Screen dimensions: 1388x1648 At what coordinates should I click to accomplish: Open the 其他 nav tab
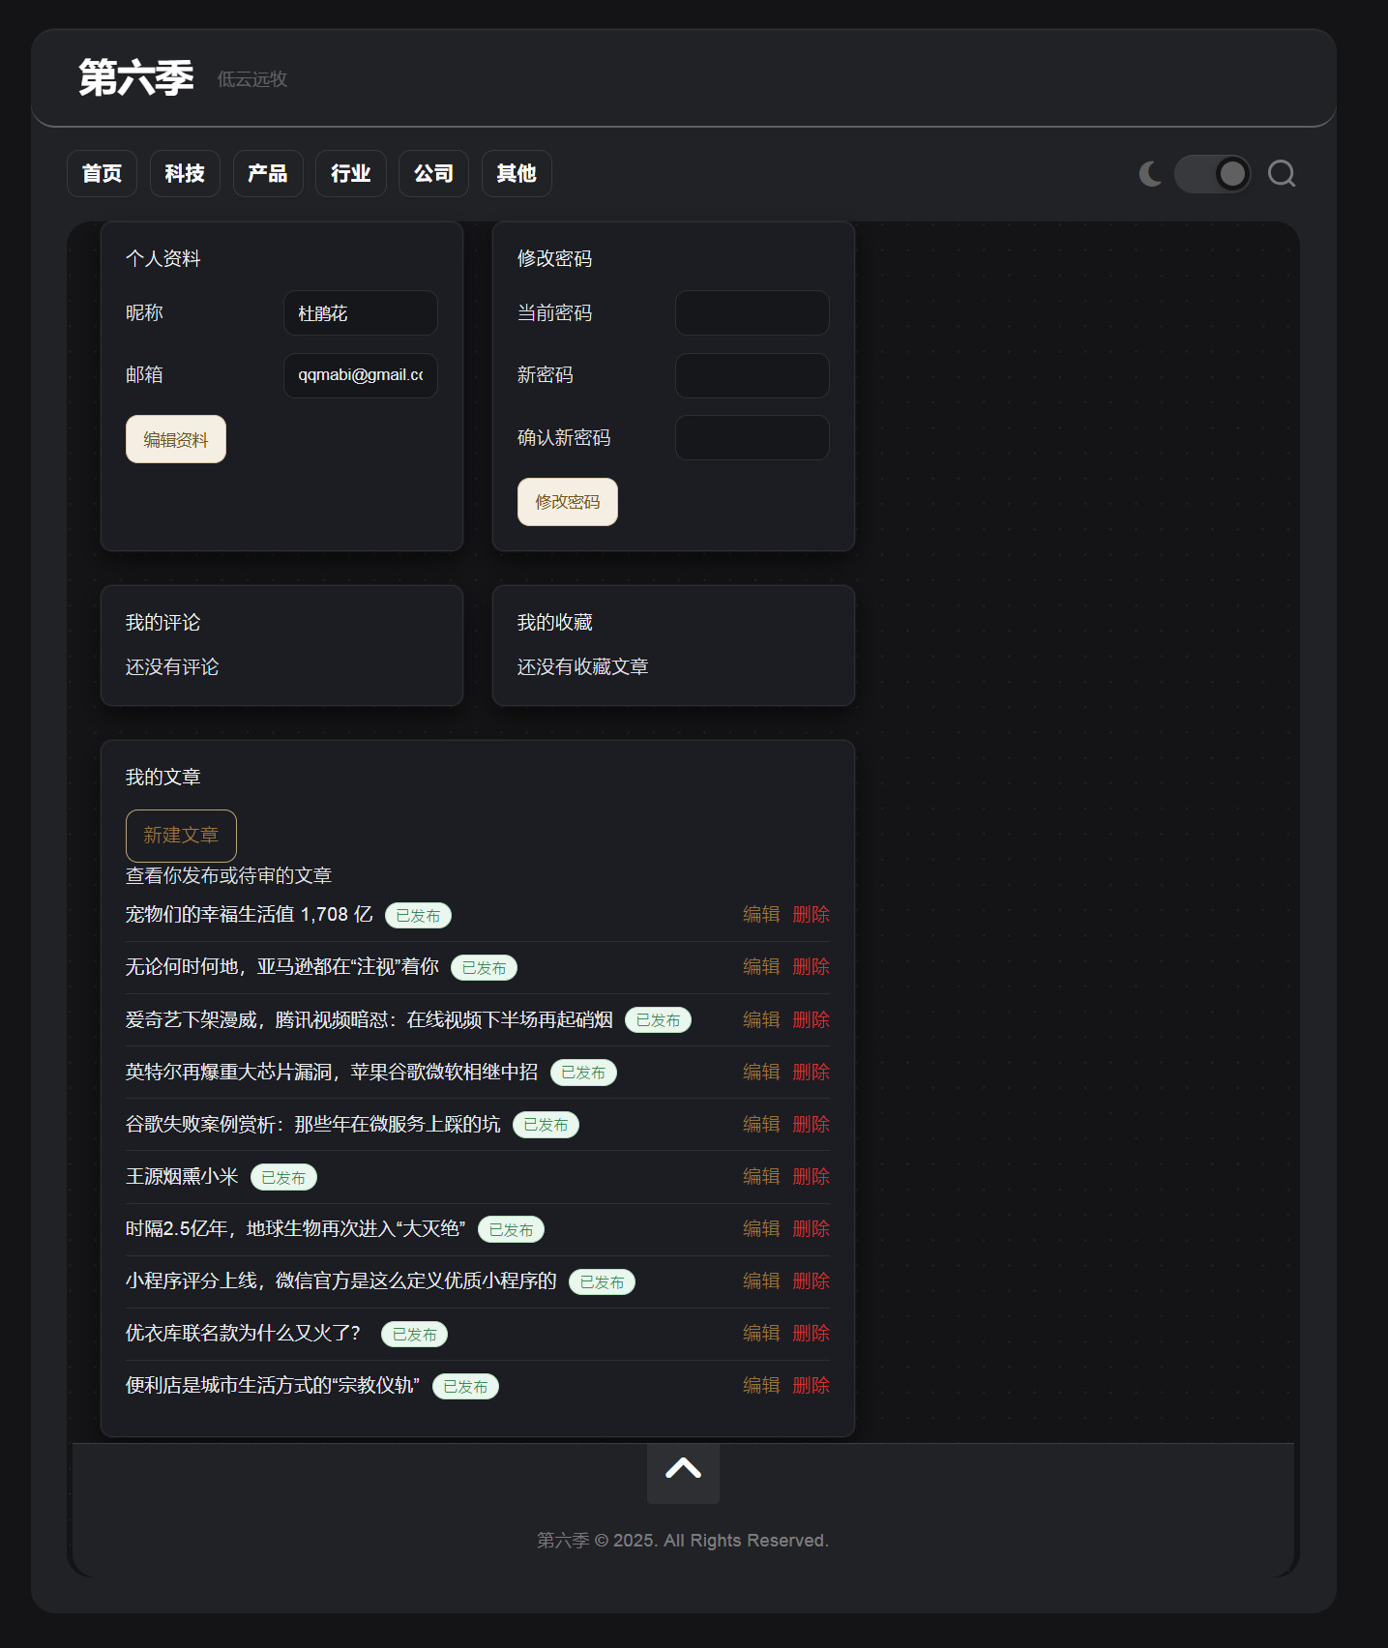(517, 174)
